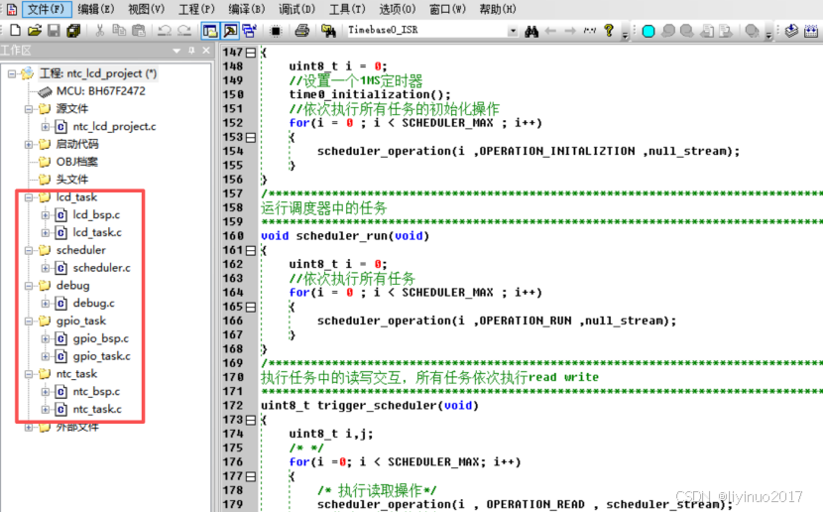Click the cyan breakpoint octagon icon
This screenshot has height=512, width=824.
[x=648, y=31]
